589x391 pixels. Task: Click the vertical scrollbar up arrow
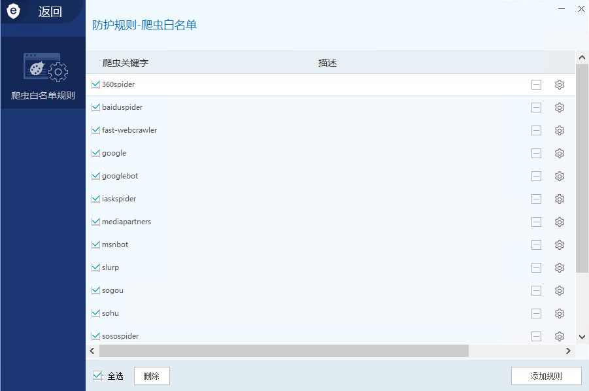coord(582,58)
